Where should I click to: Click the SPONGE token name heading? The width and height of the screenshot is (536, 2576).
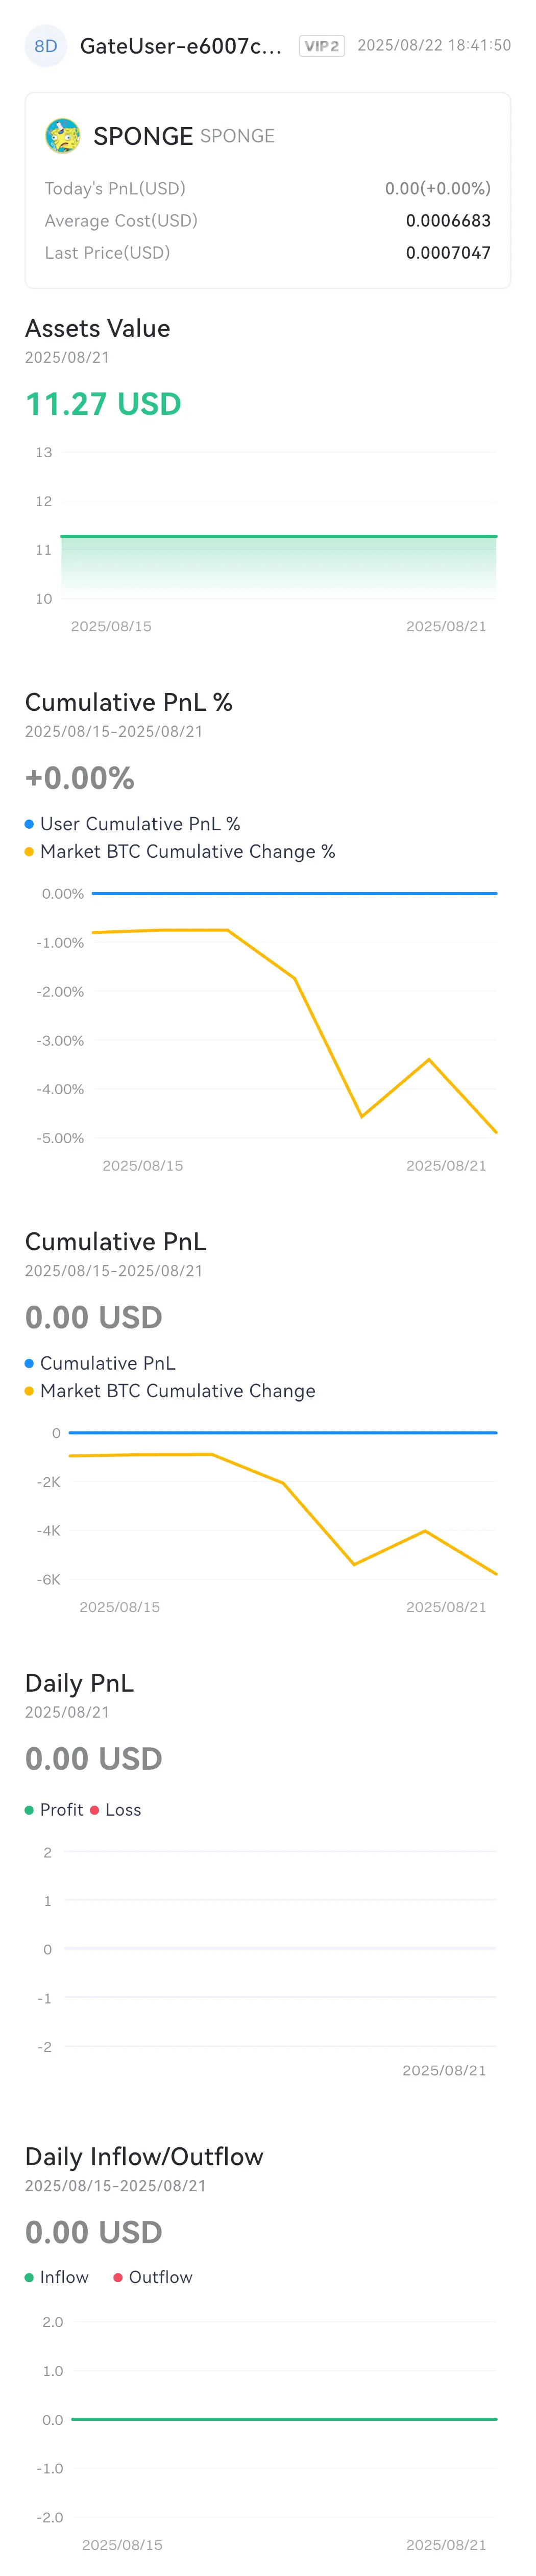[143, 136]
